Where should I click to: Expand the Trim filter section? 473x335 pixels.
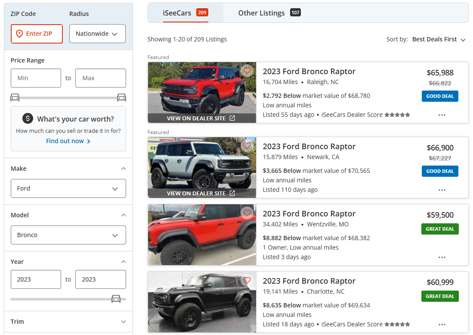pyautogui.click(x=124, y=322)
